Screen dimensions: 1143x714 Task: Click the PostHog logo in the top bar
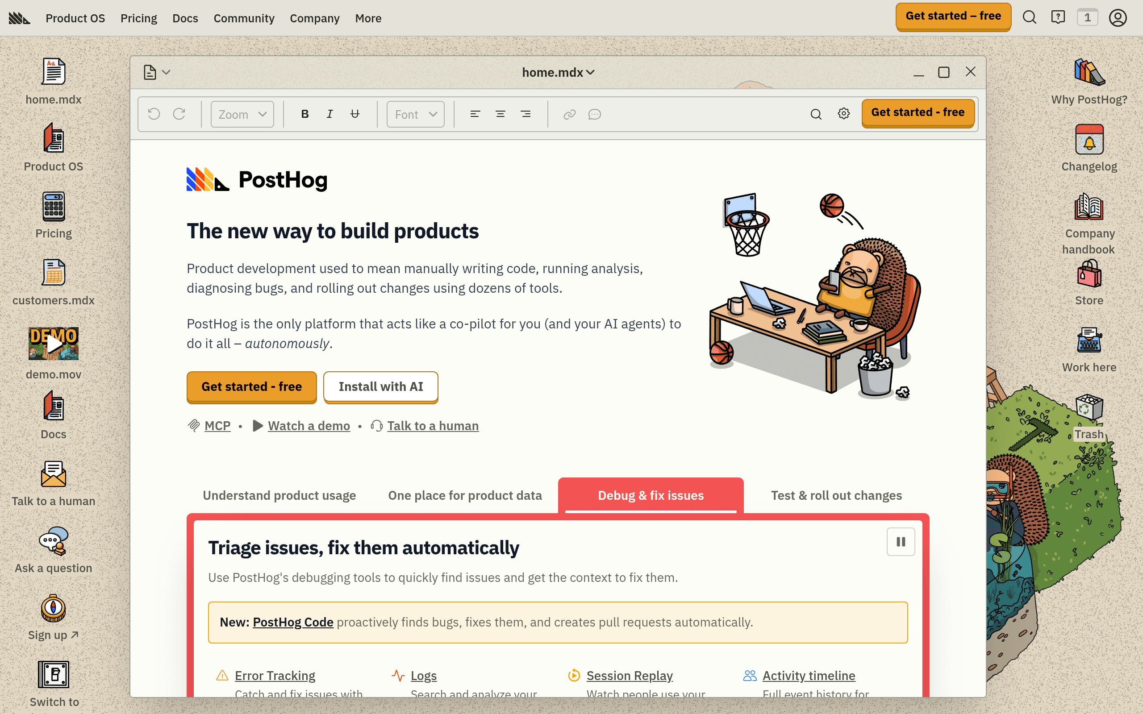point(19,18)
